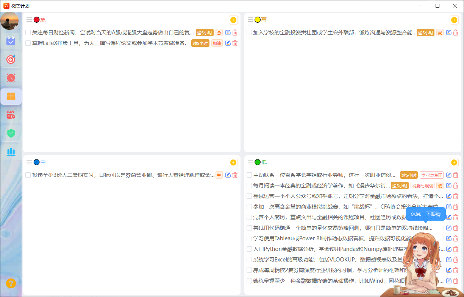The image size is (464, 297).
Task: Delete the 掌握LaTeX排版工具 task
Action: click(235, 43)
